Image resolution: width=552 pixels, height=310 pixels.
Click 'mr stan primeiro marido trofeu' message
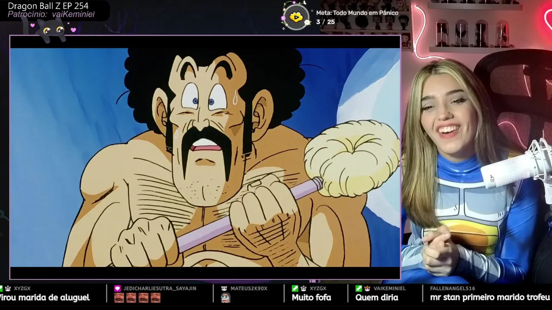pyautogui.click(x=490, y=298)
